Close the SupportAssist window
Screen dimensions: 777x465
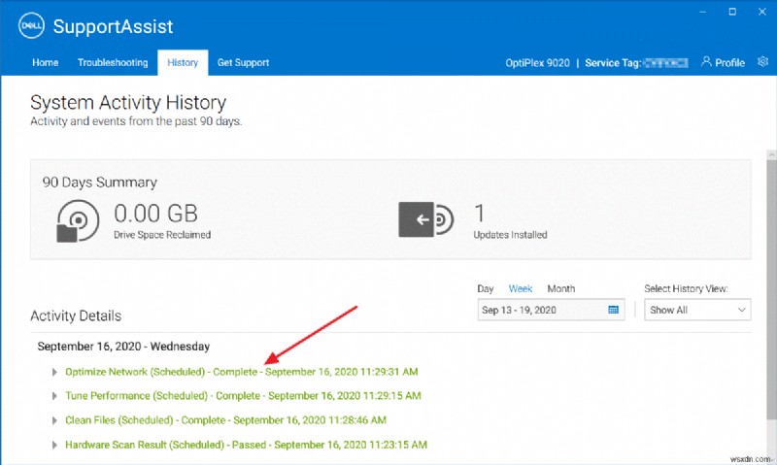pos(762,12)
